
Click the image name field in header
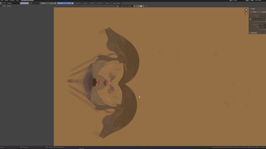point(126,6)
